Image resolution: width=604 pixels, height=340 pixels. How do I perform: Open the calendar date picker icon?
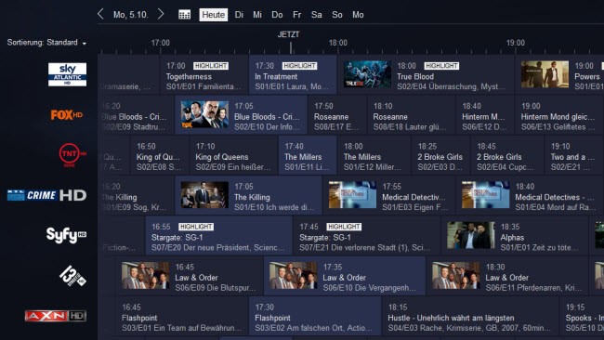pos(185,15)
